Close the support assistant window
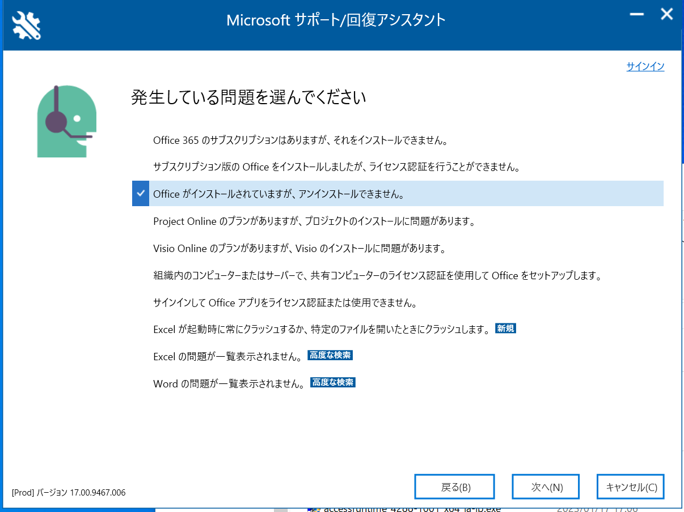The width and height of the screenshot is (684, 512). [x=666, y=15]
